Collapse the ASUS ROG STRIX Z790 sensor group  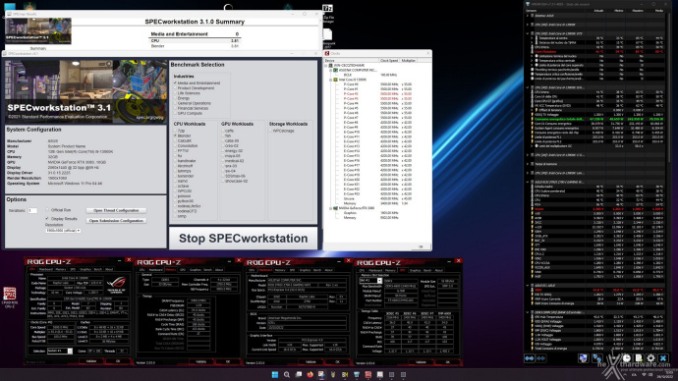528,183
